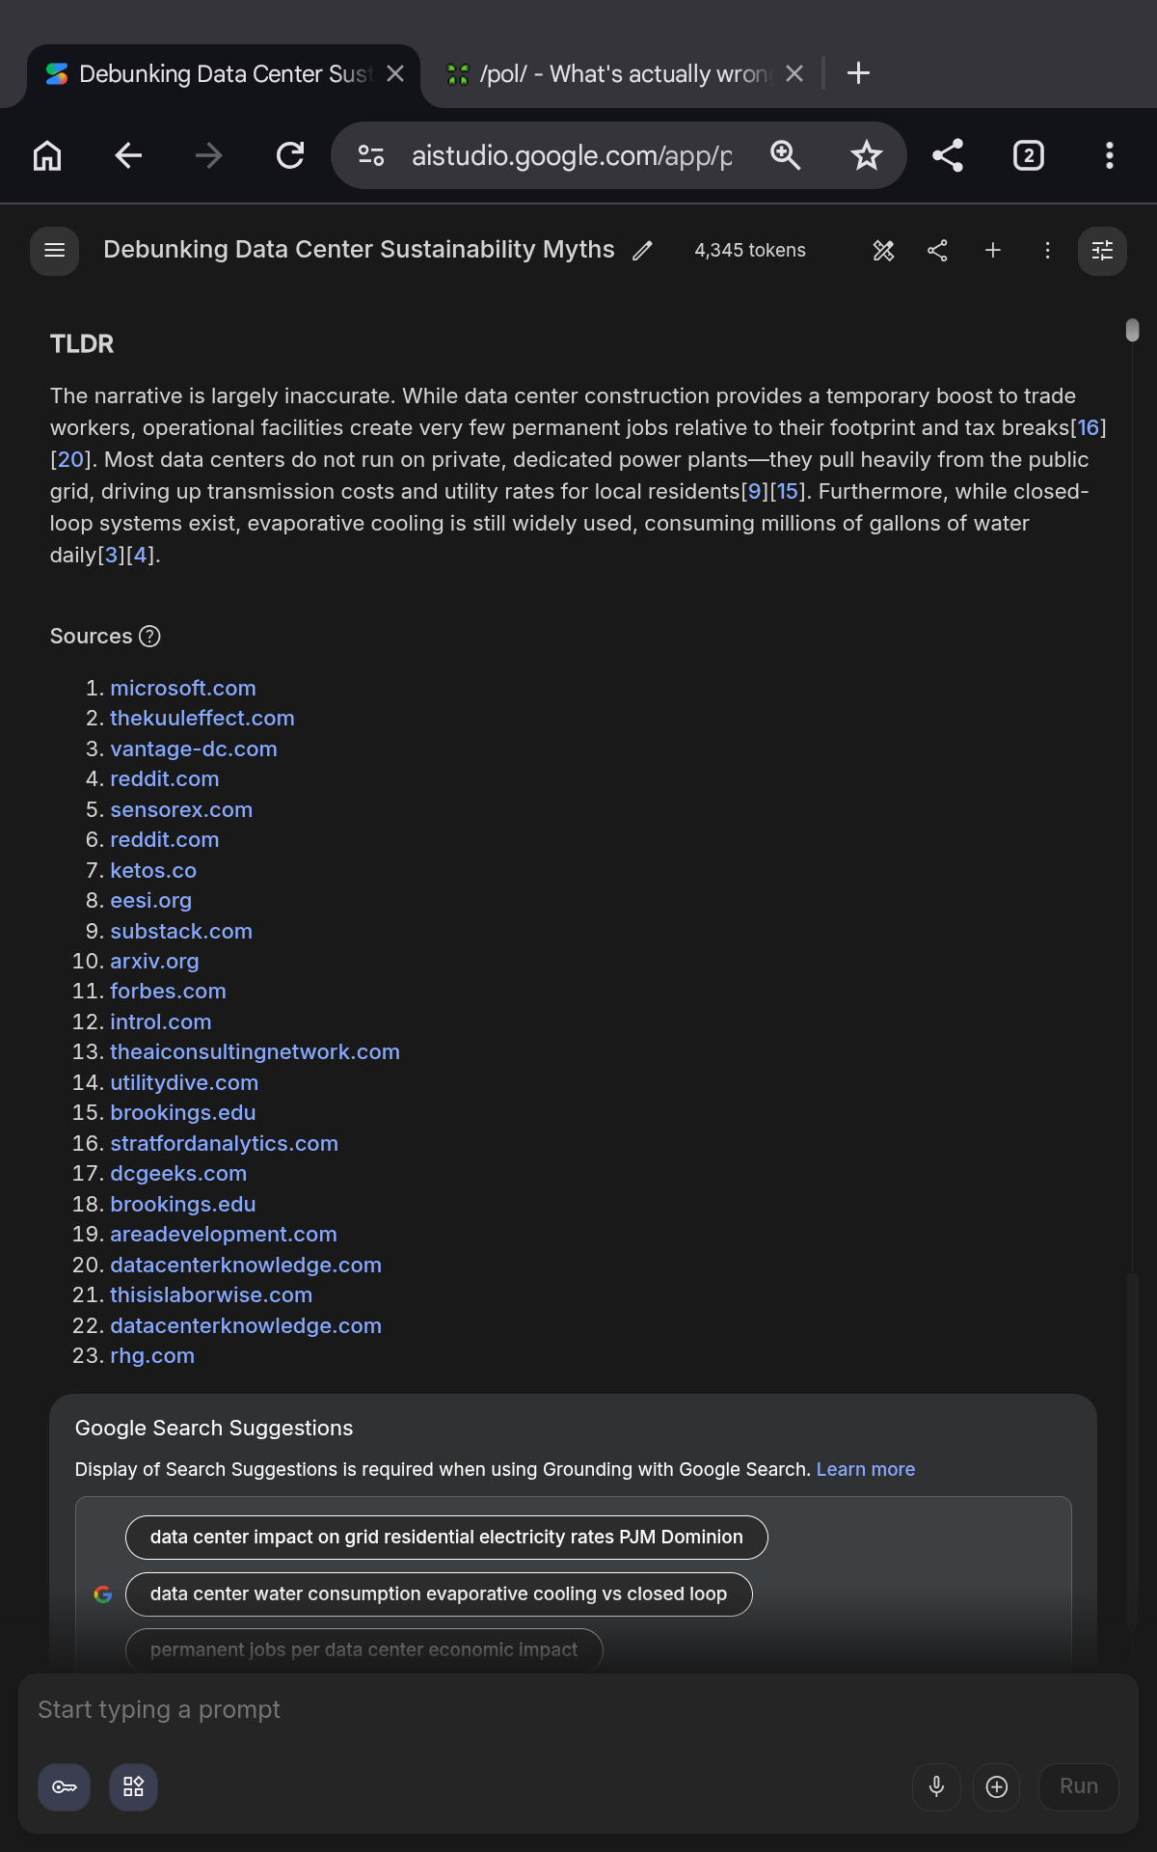1157x1852 pixels.
Task: Open the run settings panel icon
Action: [x=1102, y=251]
